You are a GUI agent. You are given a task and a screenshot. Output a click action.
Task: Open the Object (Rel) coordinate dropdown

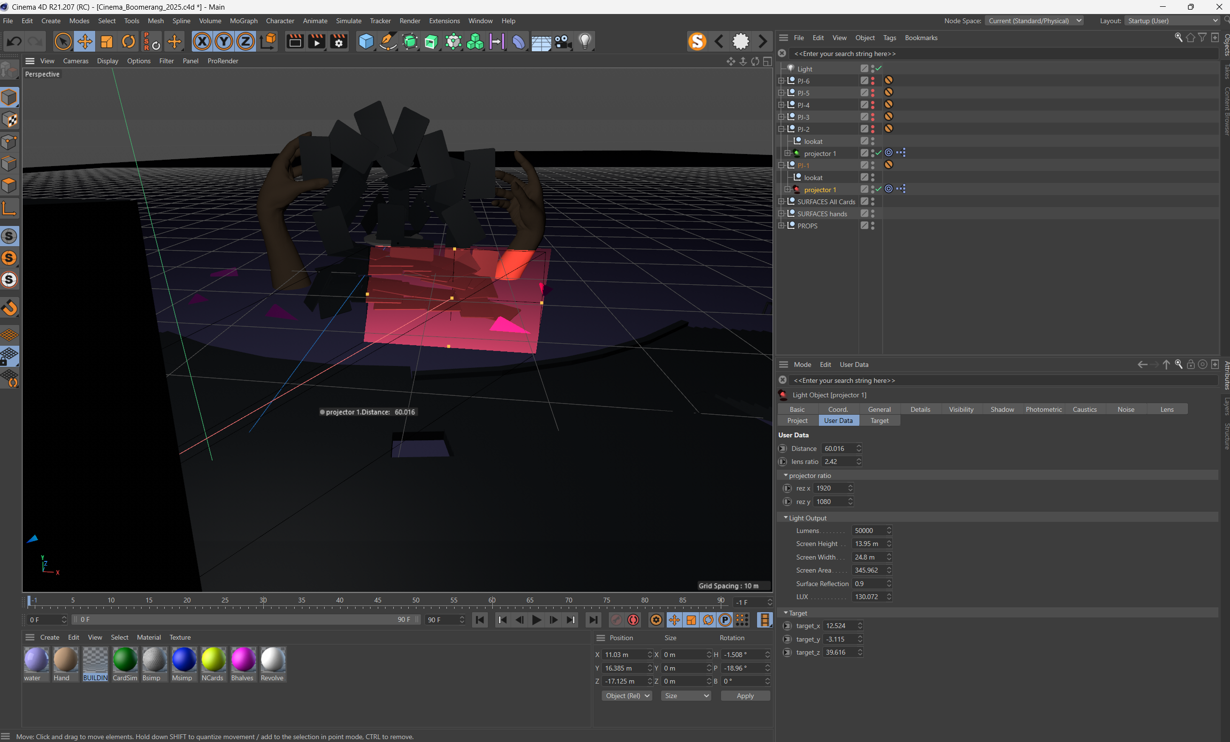pos(627,696)
